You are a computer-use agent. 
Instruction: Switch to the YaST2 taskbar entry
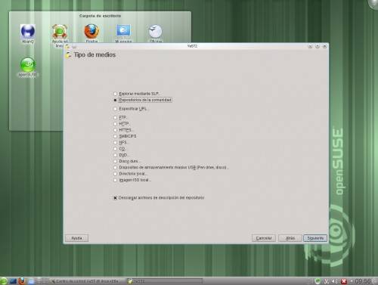[165, 281]
